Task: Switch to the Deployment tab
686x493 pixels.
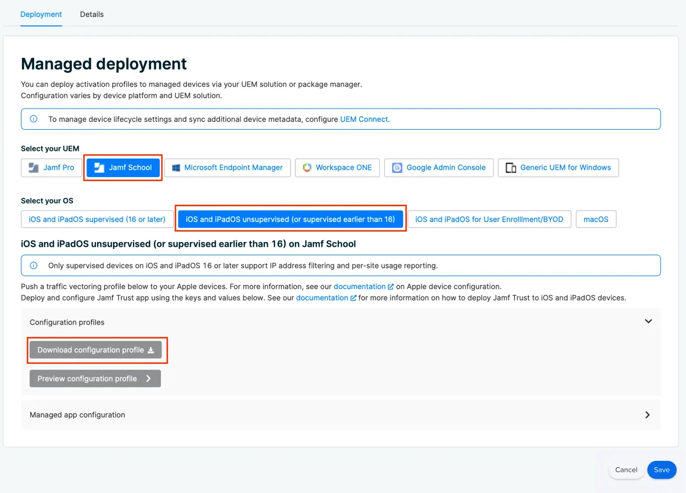Action: click(x=41, y=14)
